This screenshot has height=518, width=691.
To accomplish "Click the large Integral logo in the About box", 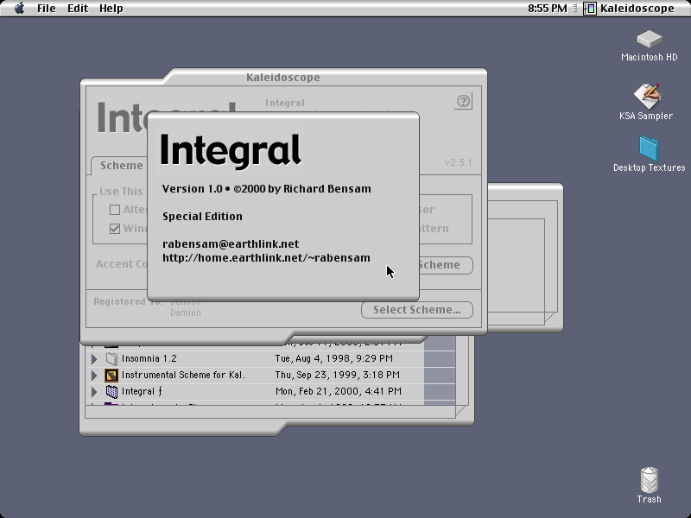I will (x=231, y=150).
